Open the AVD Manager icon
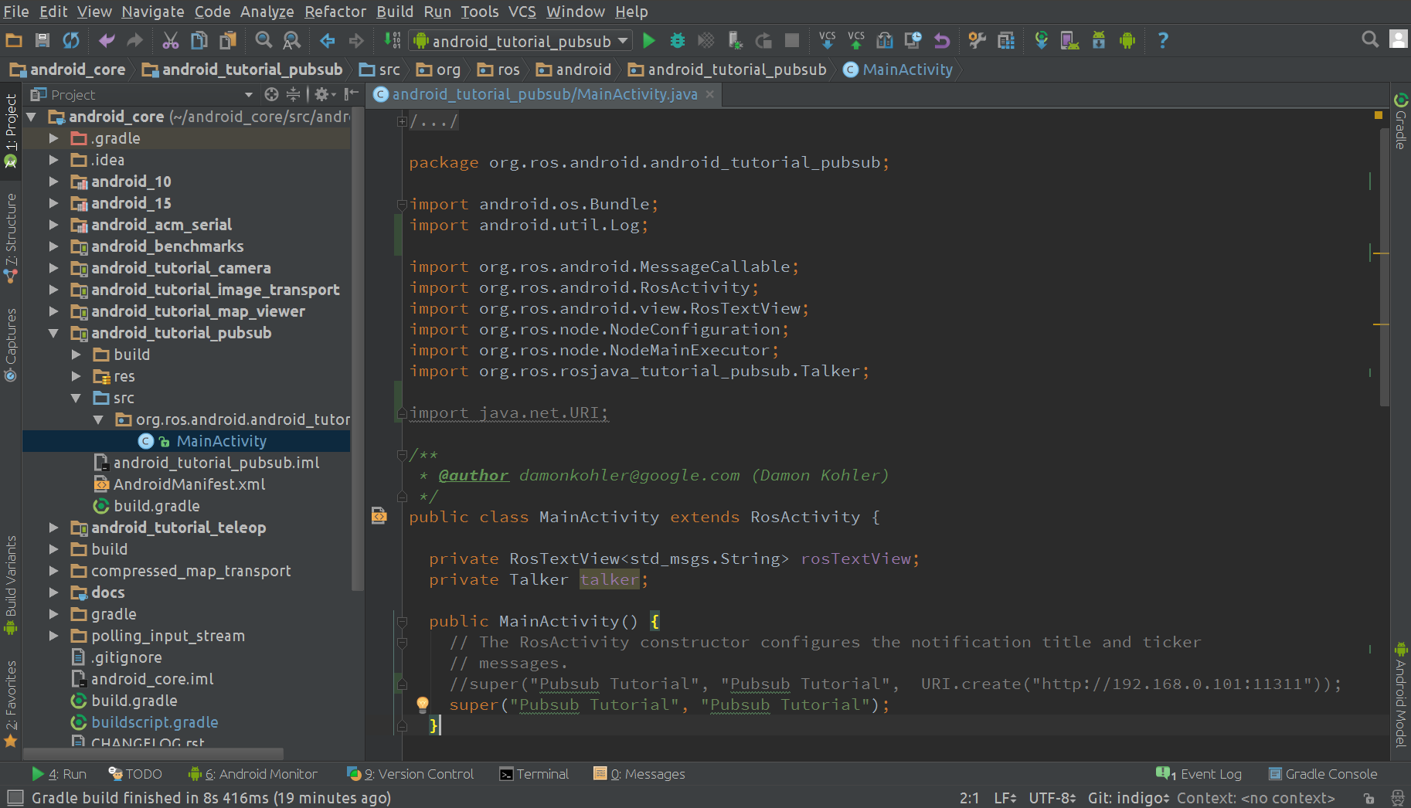Image resolution: width=1411 pixels, height=808 pixels. [1069, 41]
